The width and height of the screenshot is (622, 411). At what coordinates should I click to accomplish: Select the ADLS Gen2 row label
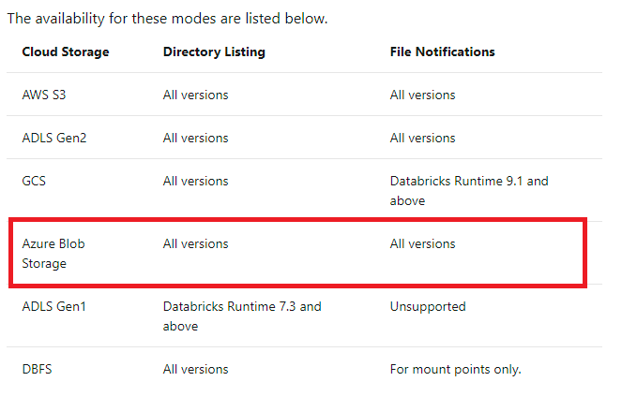coord(54,138)
